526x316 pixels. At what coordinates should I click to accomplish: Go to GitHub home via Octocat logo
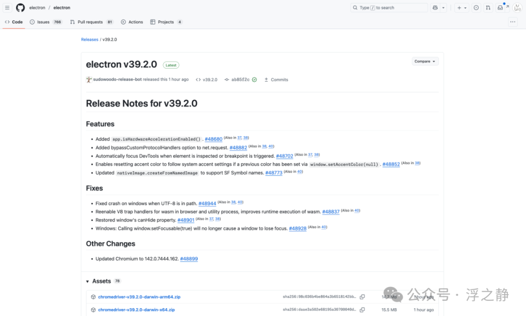[x=20, y=7]
